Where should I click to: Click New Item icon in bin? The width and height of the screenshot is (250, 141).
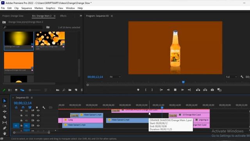[76, 90]
